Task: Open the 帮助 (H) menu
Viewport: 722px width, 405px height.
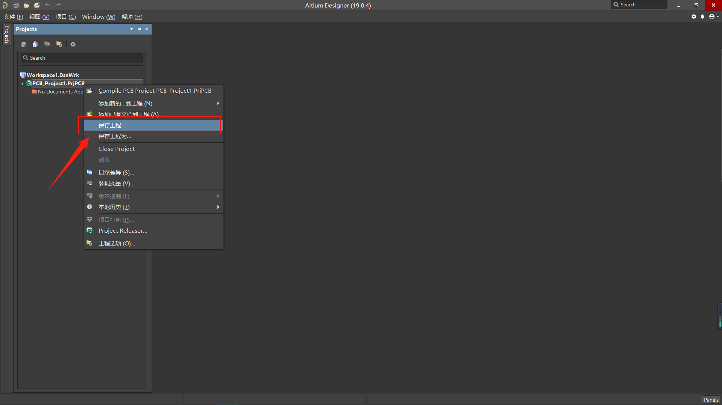Action: click(132, 17)
